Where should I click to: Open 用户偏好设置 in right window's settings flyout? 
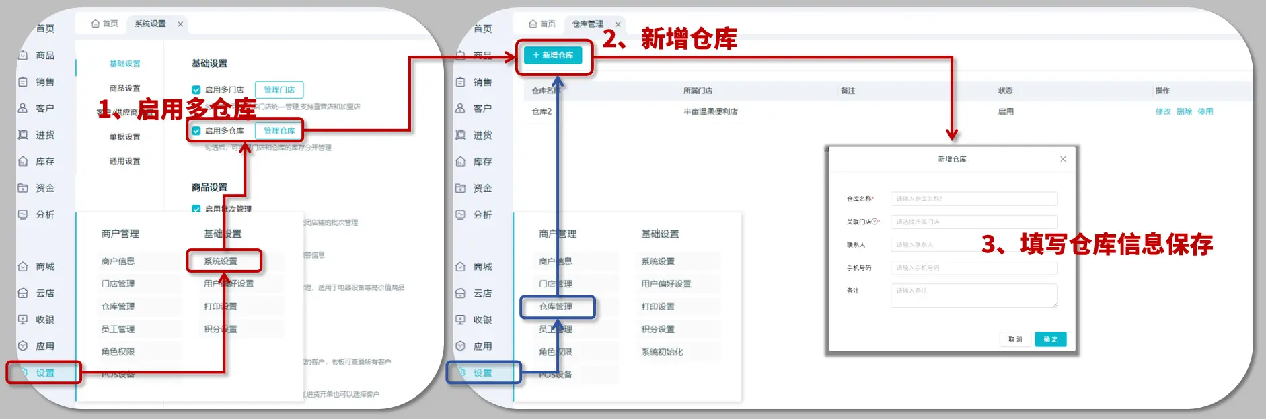click(x=666, y=284)
